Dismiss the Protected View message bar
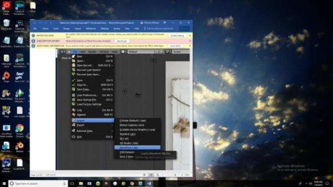The image size is (333, 187). click(190, 36)
